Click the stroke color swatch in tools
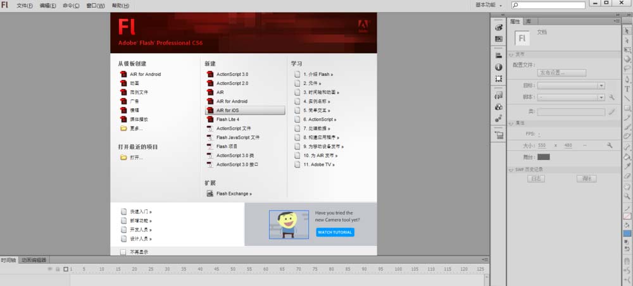This screenshot has height=286, width=633. (x=627, y=216)
